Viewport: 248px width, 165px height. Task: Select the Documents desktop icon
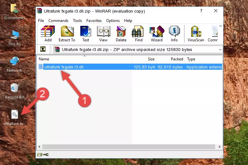(15, 12)
